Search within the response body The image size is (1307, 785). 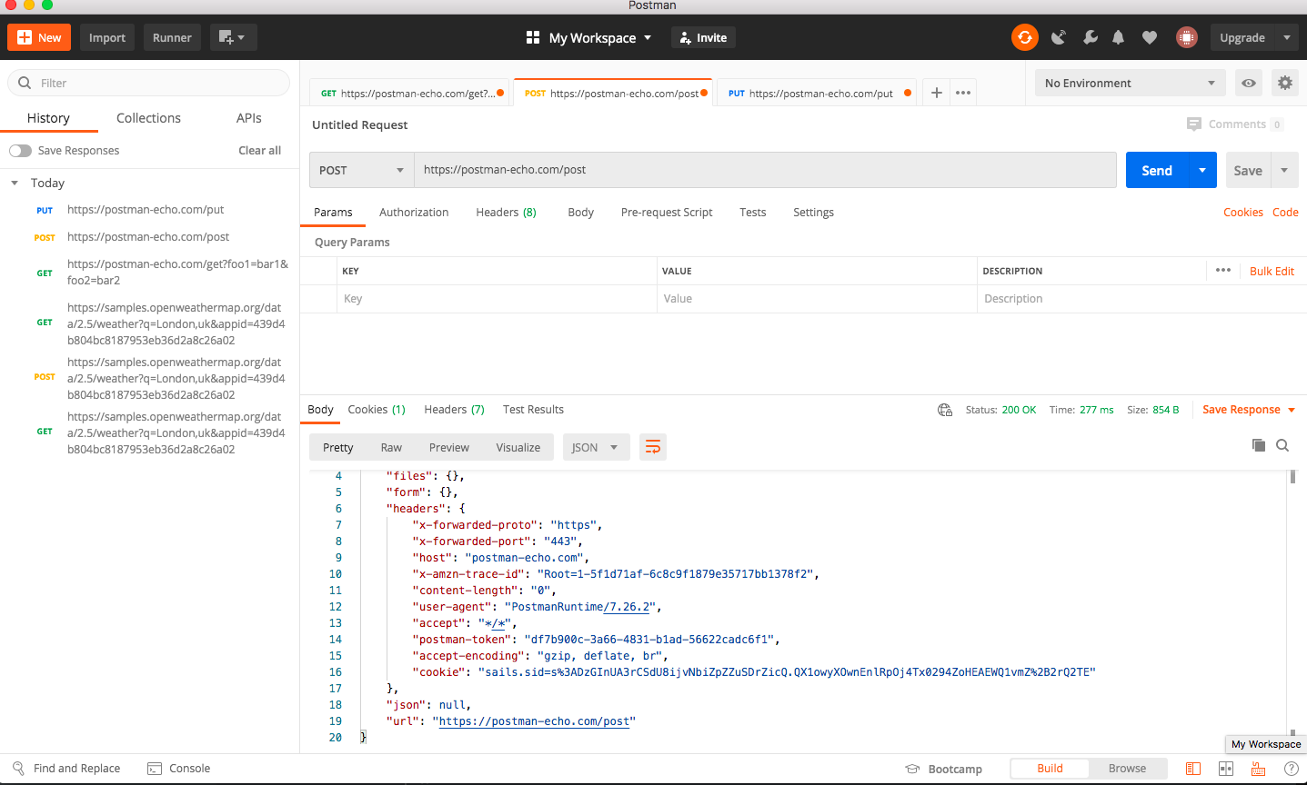click(1282, 445)
